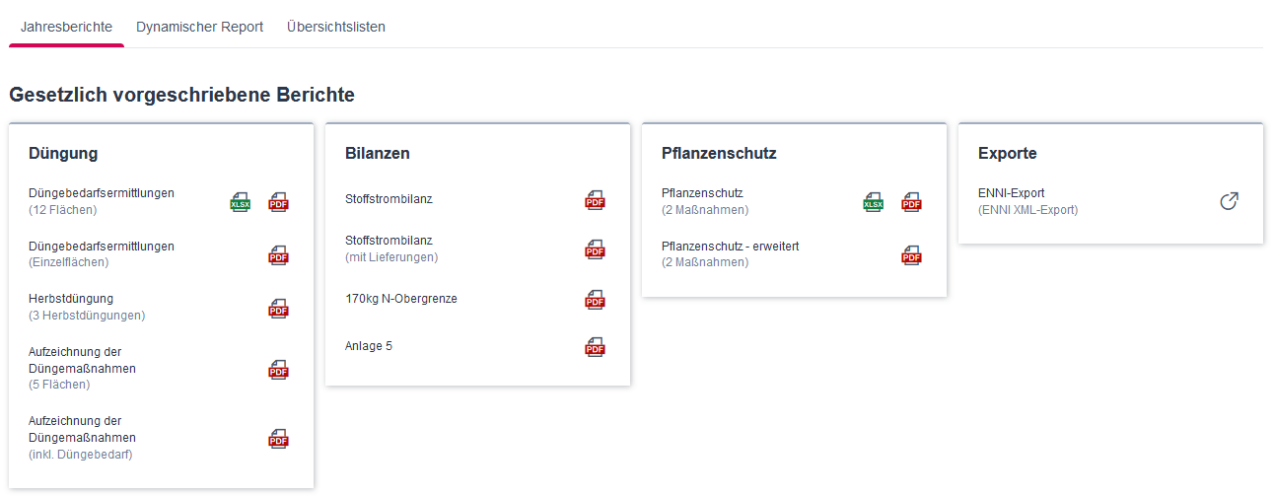
Task: Switch to the Übersichtslisten tab
Action: (x=336, y=27)
